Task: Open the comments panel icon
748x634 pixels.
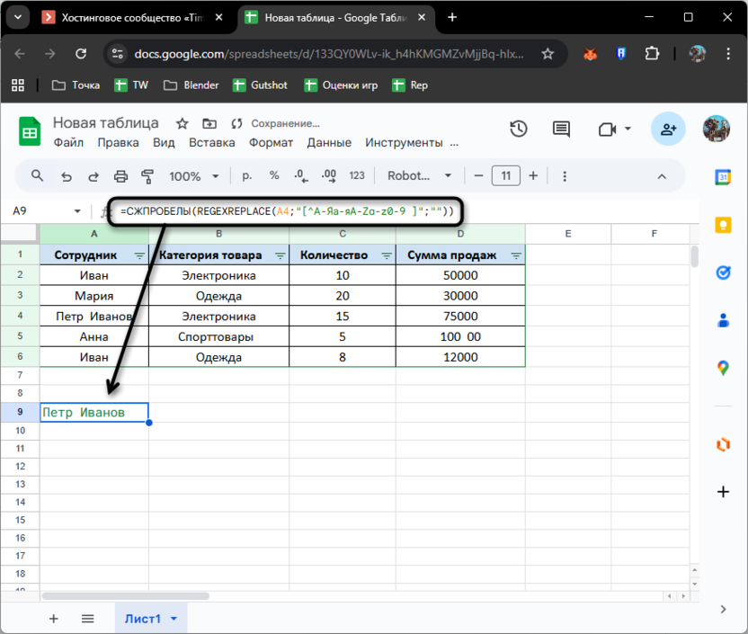Action: point(561,129)
